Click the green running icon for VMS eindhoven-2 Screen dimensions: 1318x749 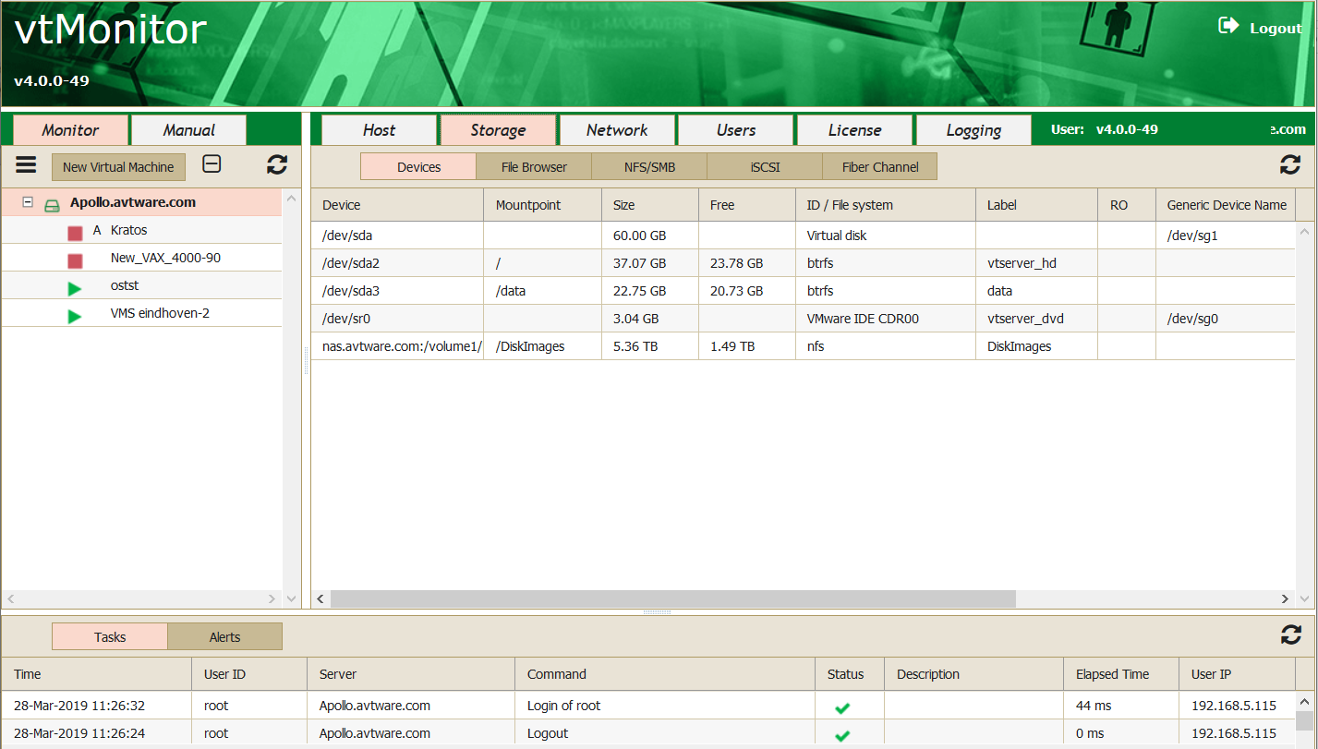coord(75,317)
